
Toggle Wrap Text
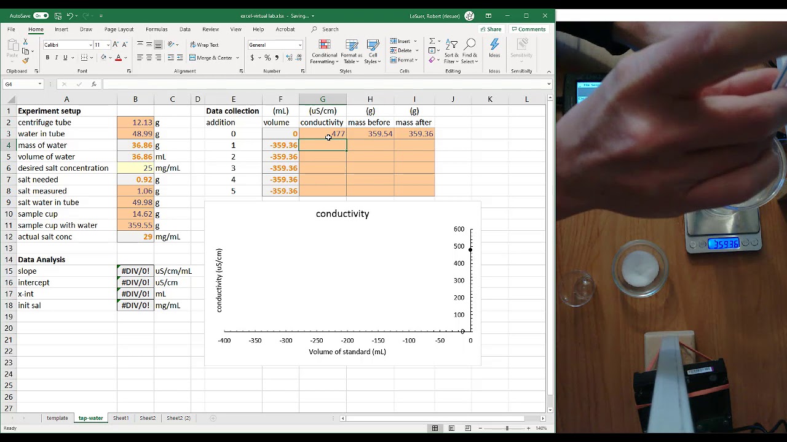pos(205,45)
